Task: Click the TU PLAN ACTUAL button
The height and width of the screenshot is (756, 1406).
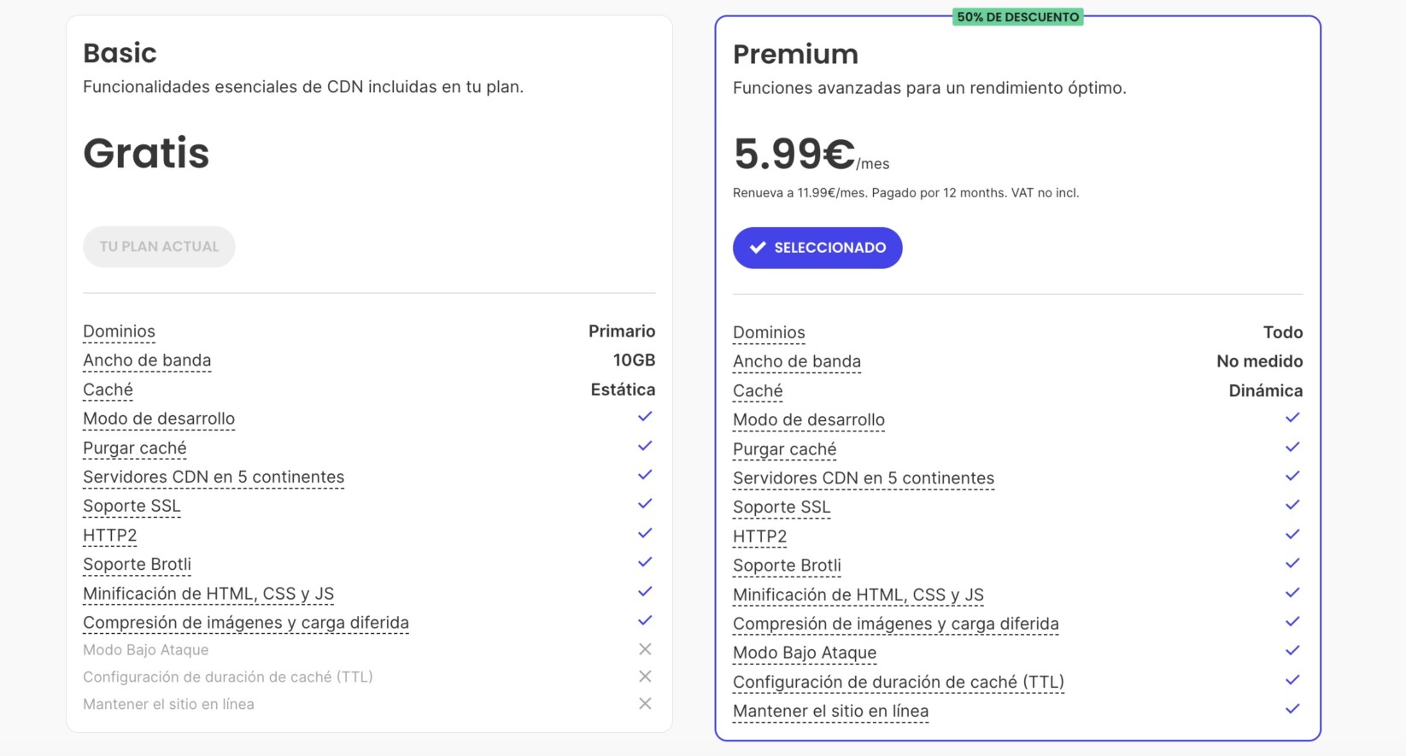Action: coord(159,247)
